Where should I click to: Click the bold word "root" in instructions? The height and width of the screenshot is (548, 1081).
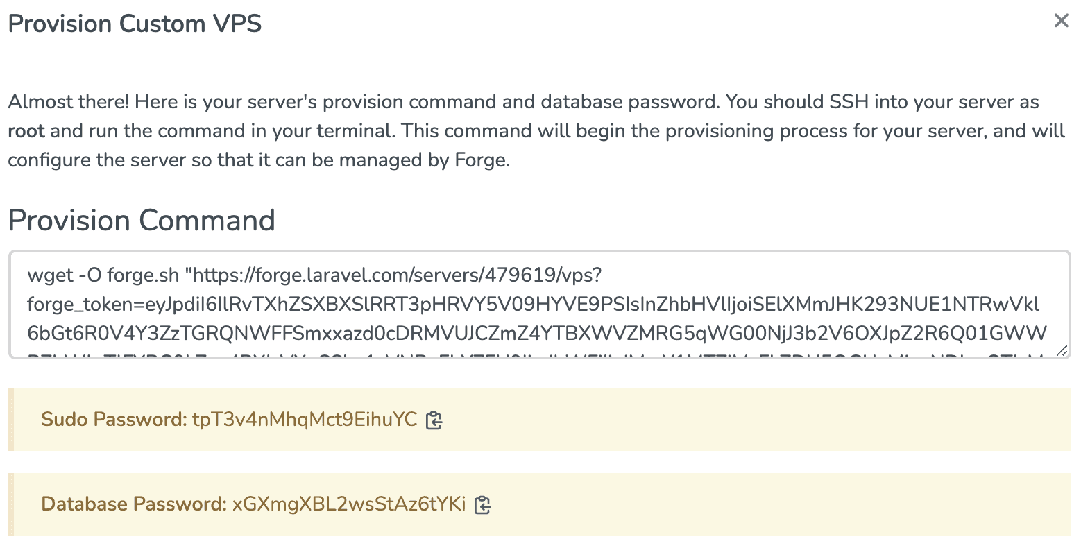[x=26, y=131]
